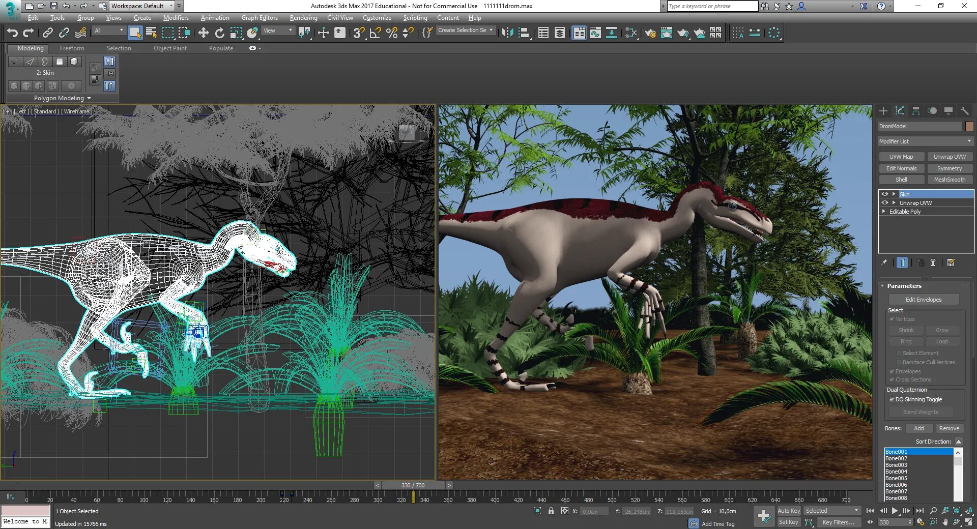Switch to the Freeform ribbon tab
The width and height of the screenshot is (977, 529).
[x=72, y=48]
